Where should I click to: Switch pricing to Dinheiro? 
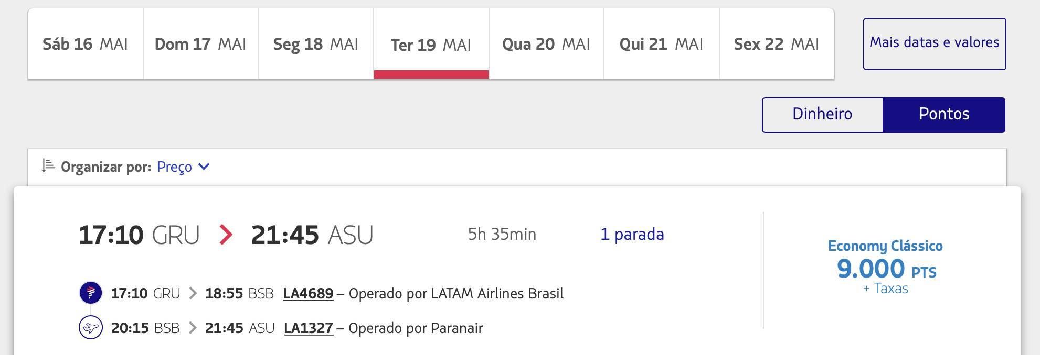tap(822, 115)
